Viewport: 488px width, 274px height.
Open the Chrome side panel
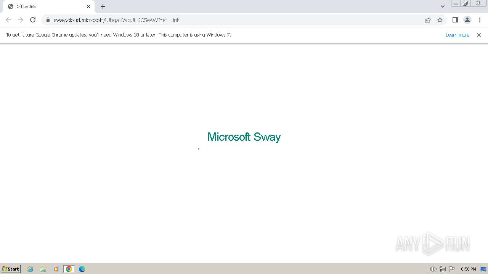point(455,20)
